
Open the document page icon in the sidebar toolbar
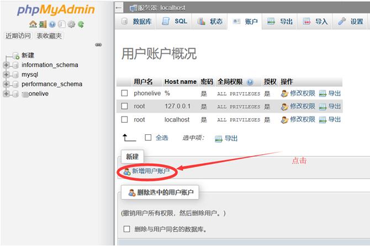[61, 24]
